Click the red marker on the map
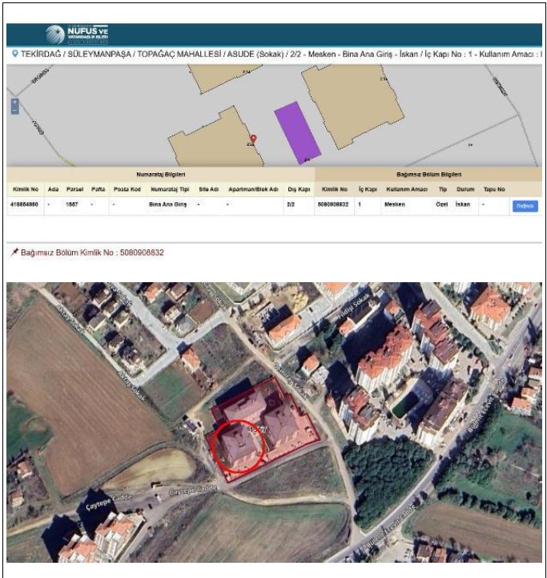This screenshot has height=578, width=547. (x=253, y=139)
